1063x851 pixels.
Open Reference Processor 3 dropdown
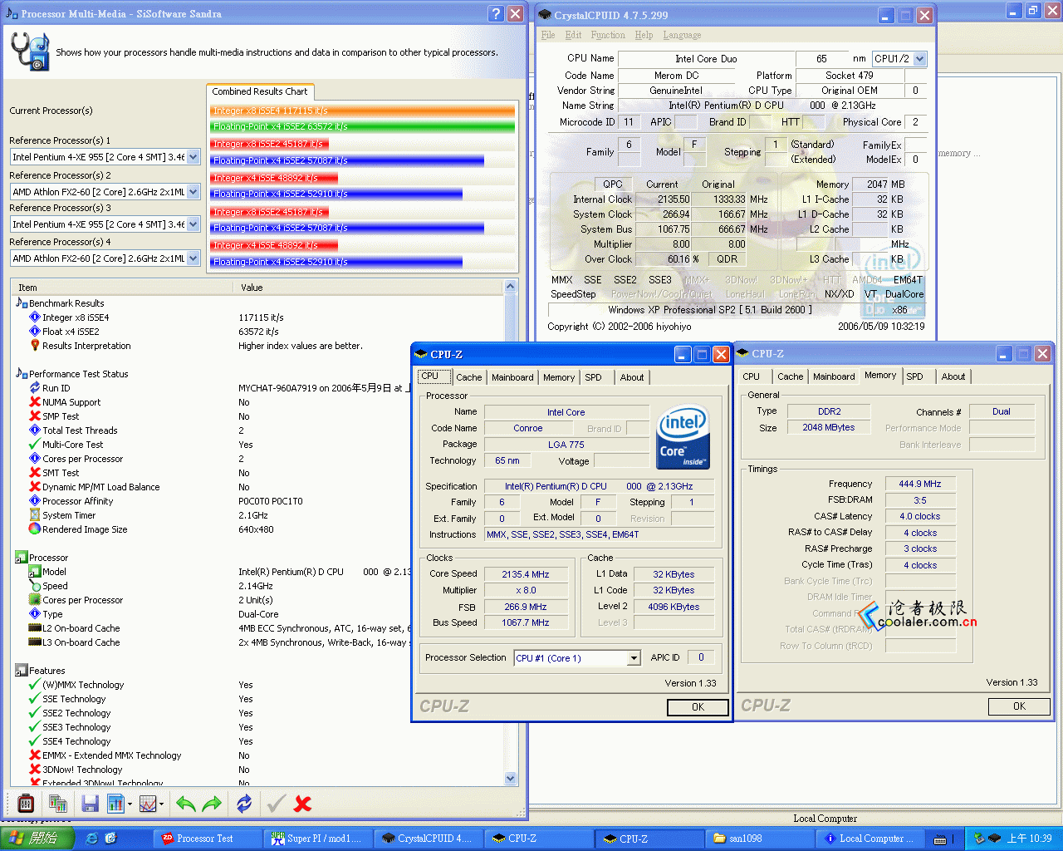point(193,224)
